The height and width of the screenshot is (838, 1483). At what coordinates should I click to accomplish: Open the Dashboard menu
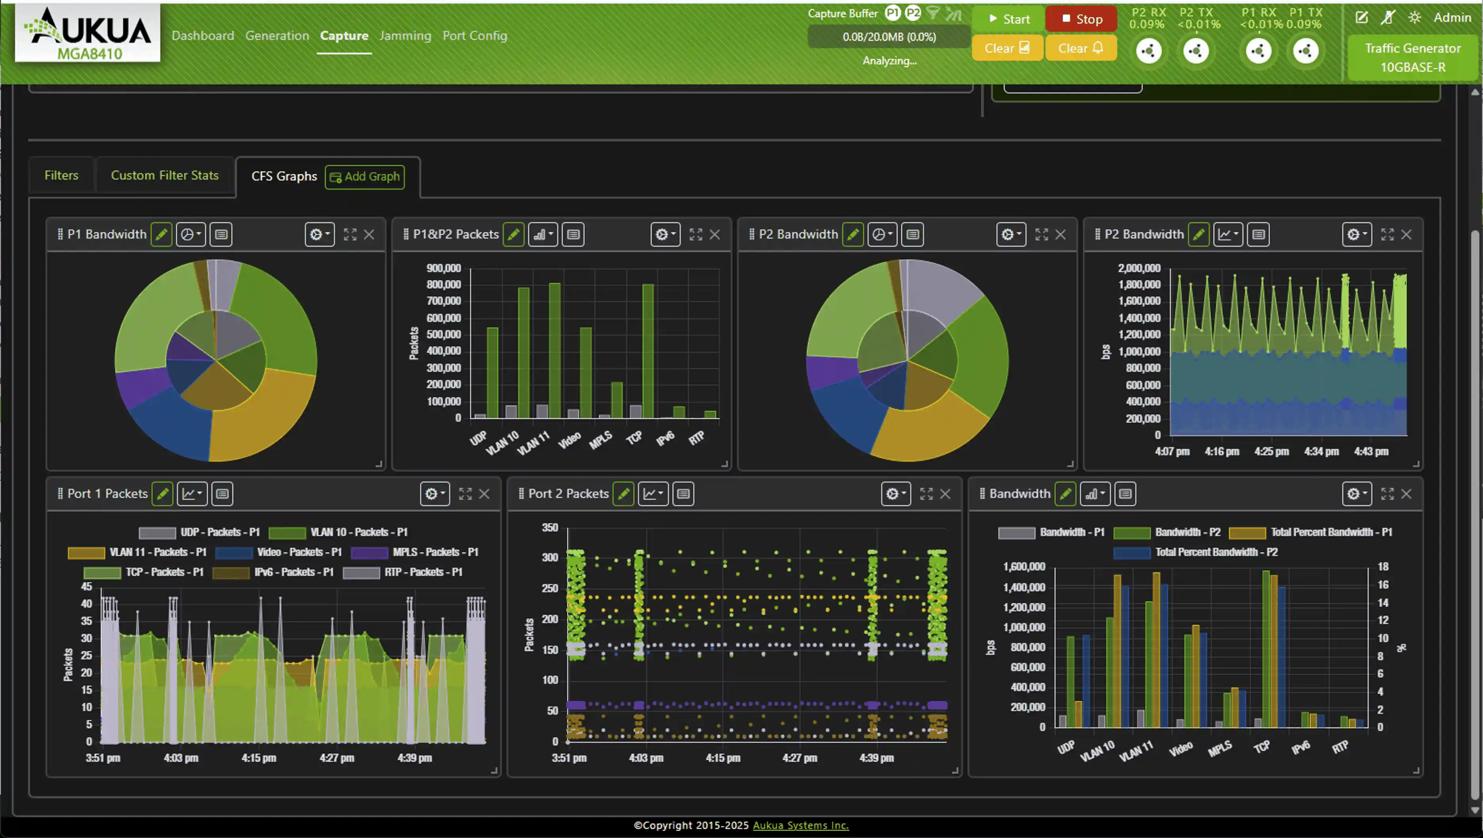point(203,36)
